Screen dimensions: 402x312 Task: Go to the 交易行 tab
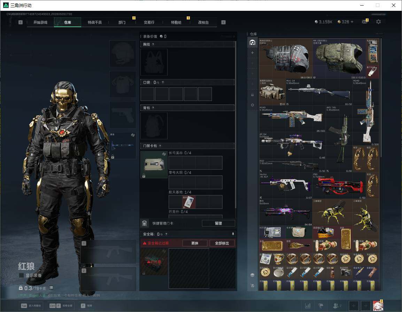click(149, 22)
